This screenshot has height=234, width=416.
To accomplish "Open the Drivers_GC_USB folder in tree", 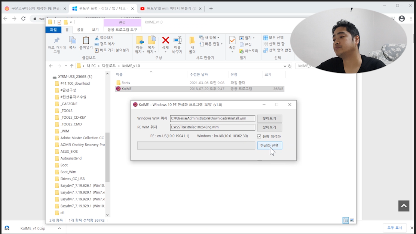I will (73, 179).
